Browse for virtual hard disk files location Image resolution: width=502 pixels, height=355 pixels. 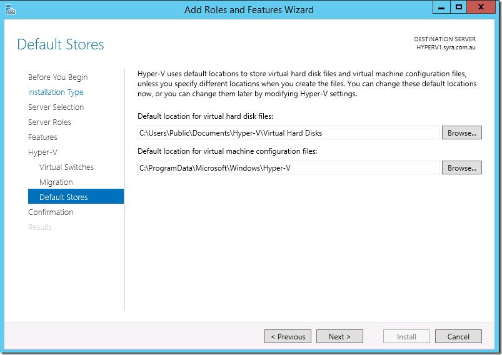(461, 132)
